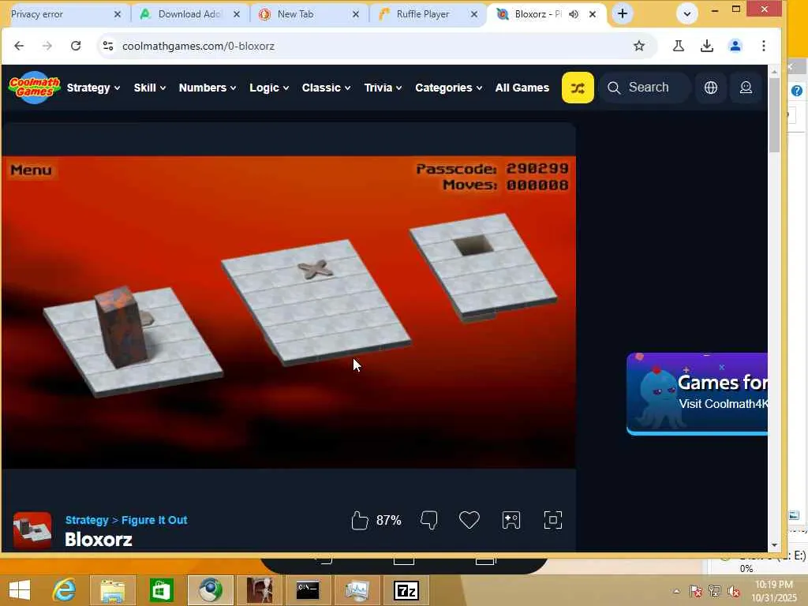The width and height of the screenshot is (808, 606).
Task: Open the Chrome three-dot menu
Action: pyautogui.click(x=764, y=46)
